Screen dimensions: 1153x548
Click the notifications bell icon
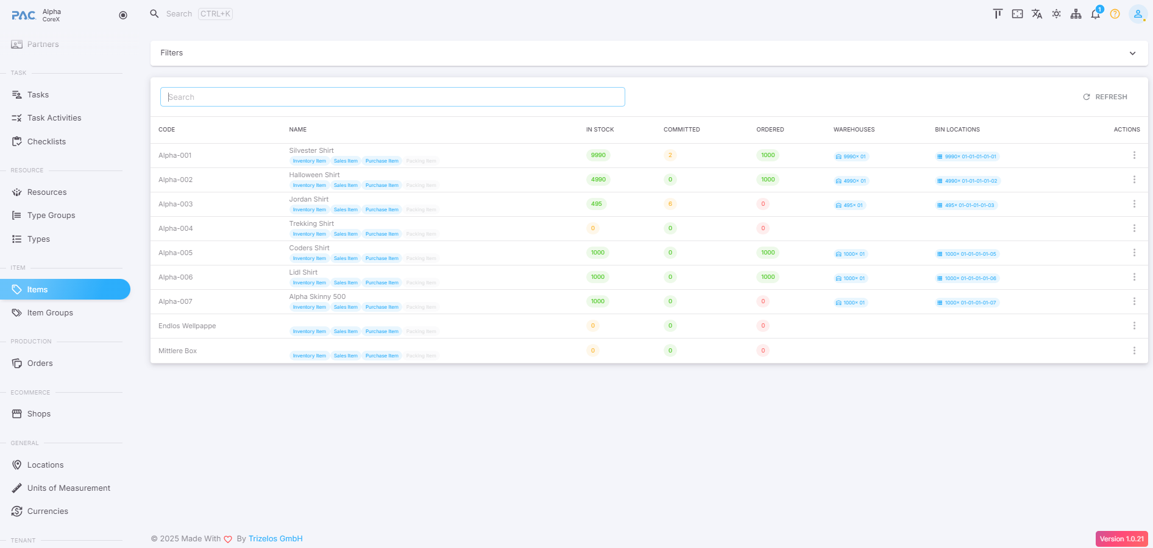(x=1095, y=14)
